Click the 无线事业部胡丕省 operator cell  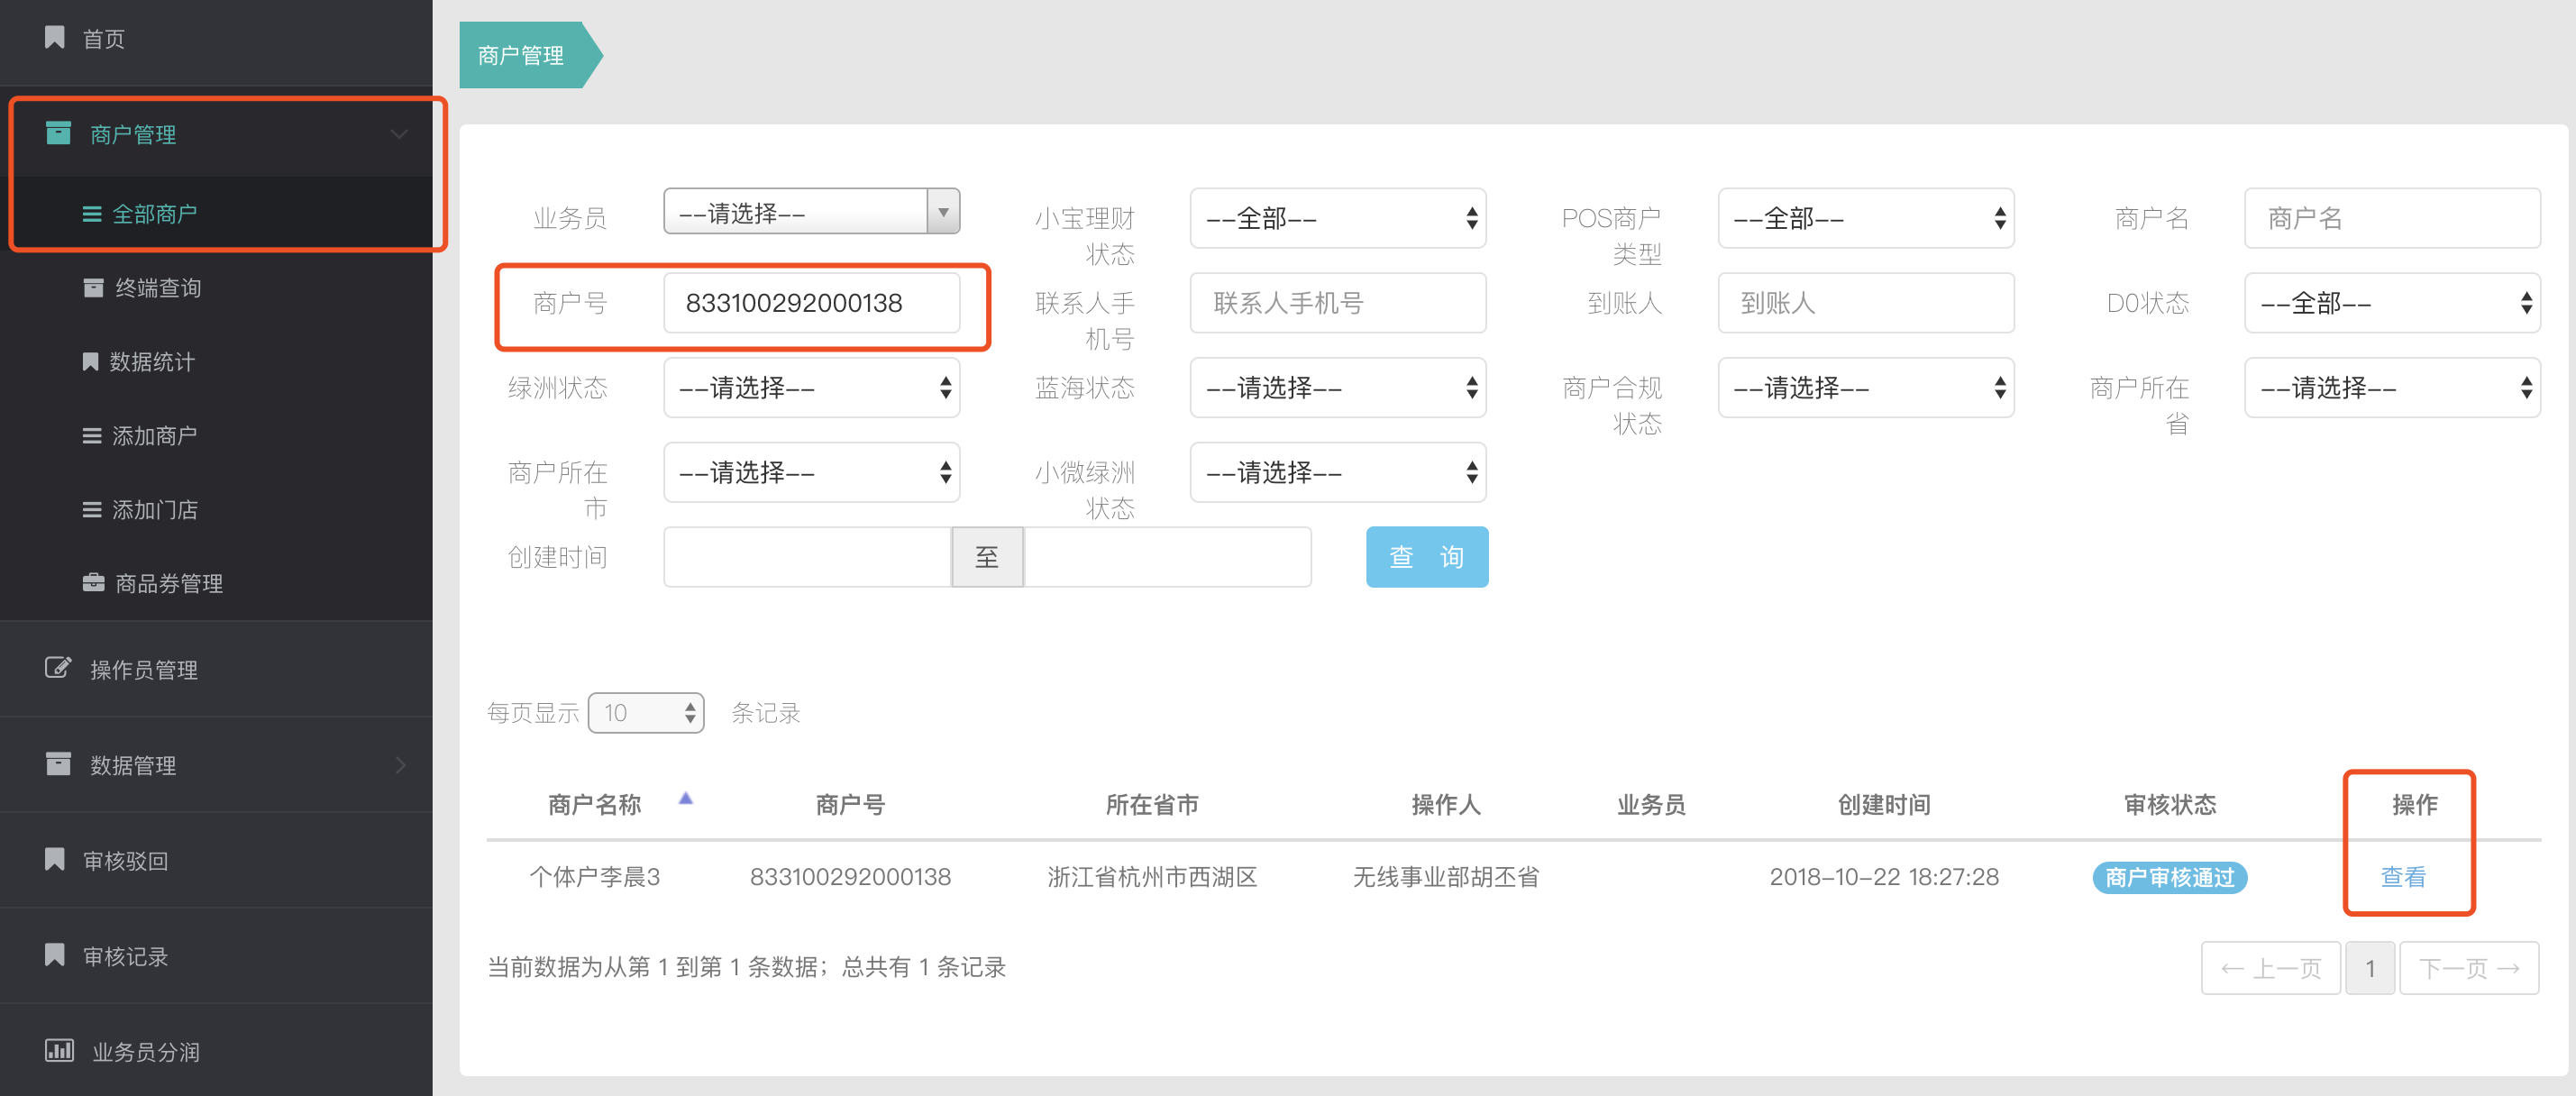coord(1446,877)
